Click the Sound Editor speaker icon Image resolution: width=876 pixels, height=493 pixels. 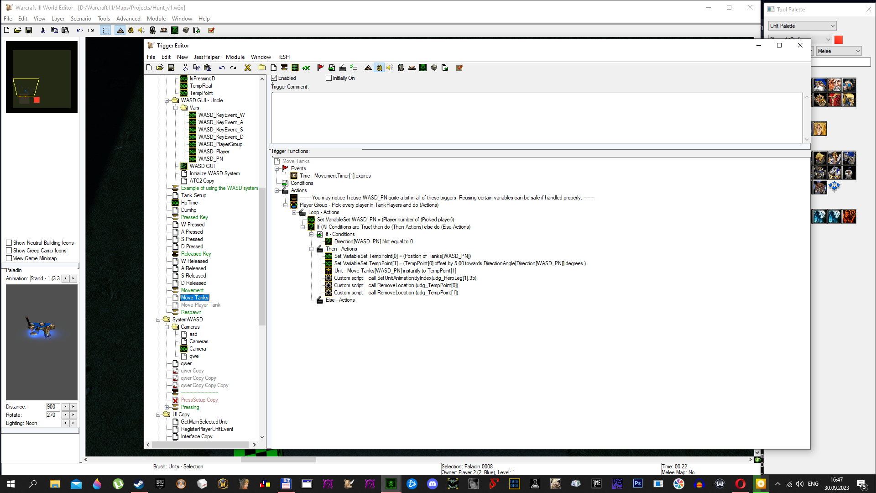tap(390, 68)
